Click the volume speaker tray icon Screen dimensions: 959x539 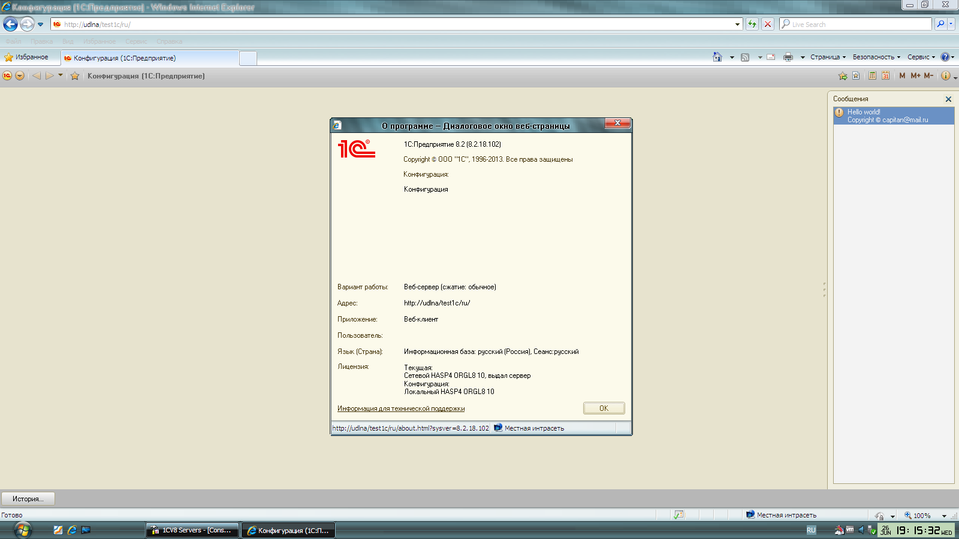click(861, 530)
